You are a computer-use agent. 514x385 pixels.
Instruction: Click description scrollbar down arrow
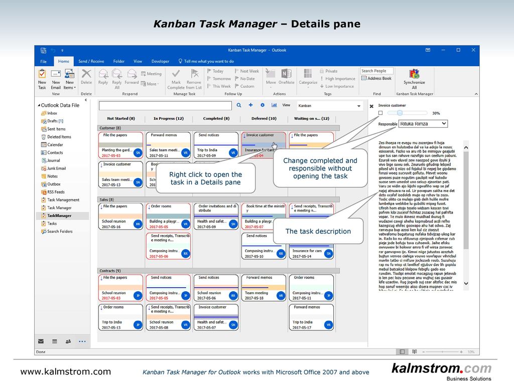click(466, 284)
